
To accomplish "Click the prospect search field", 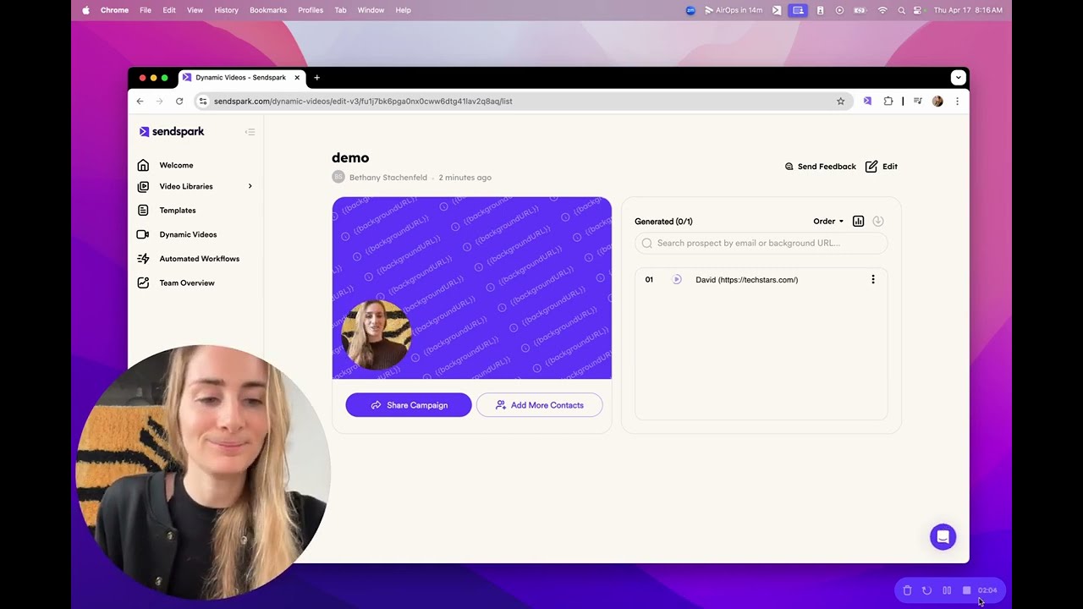I will coord(760,243).
